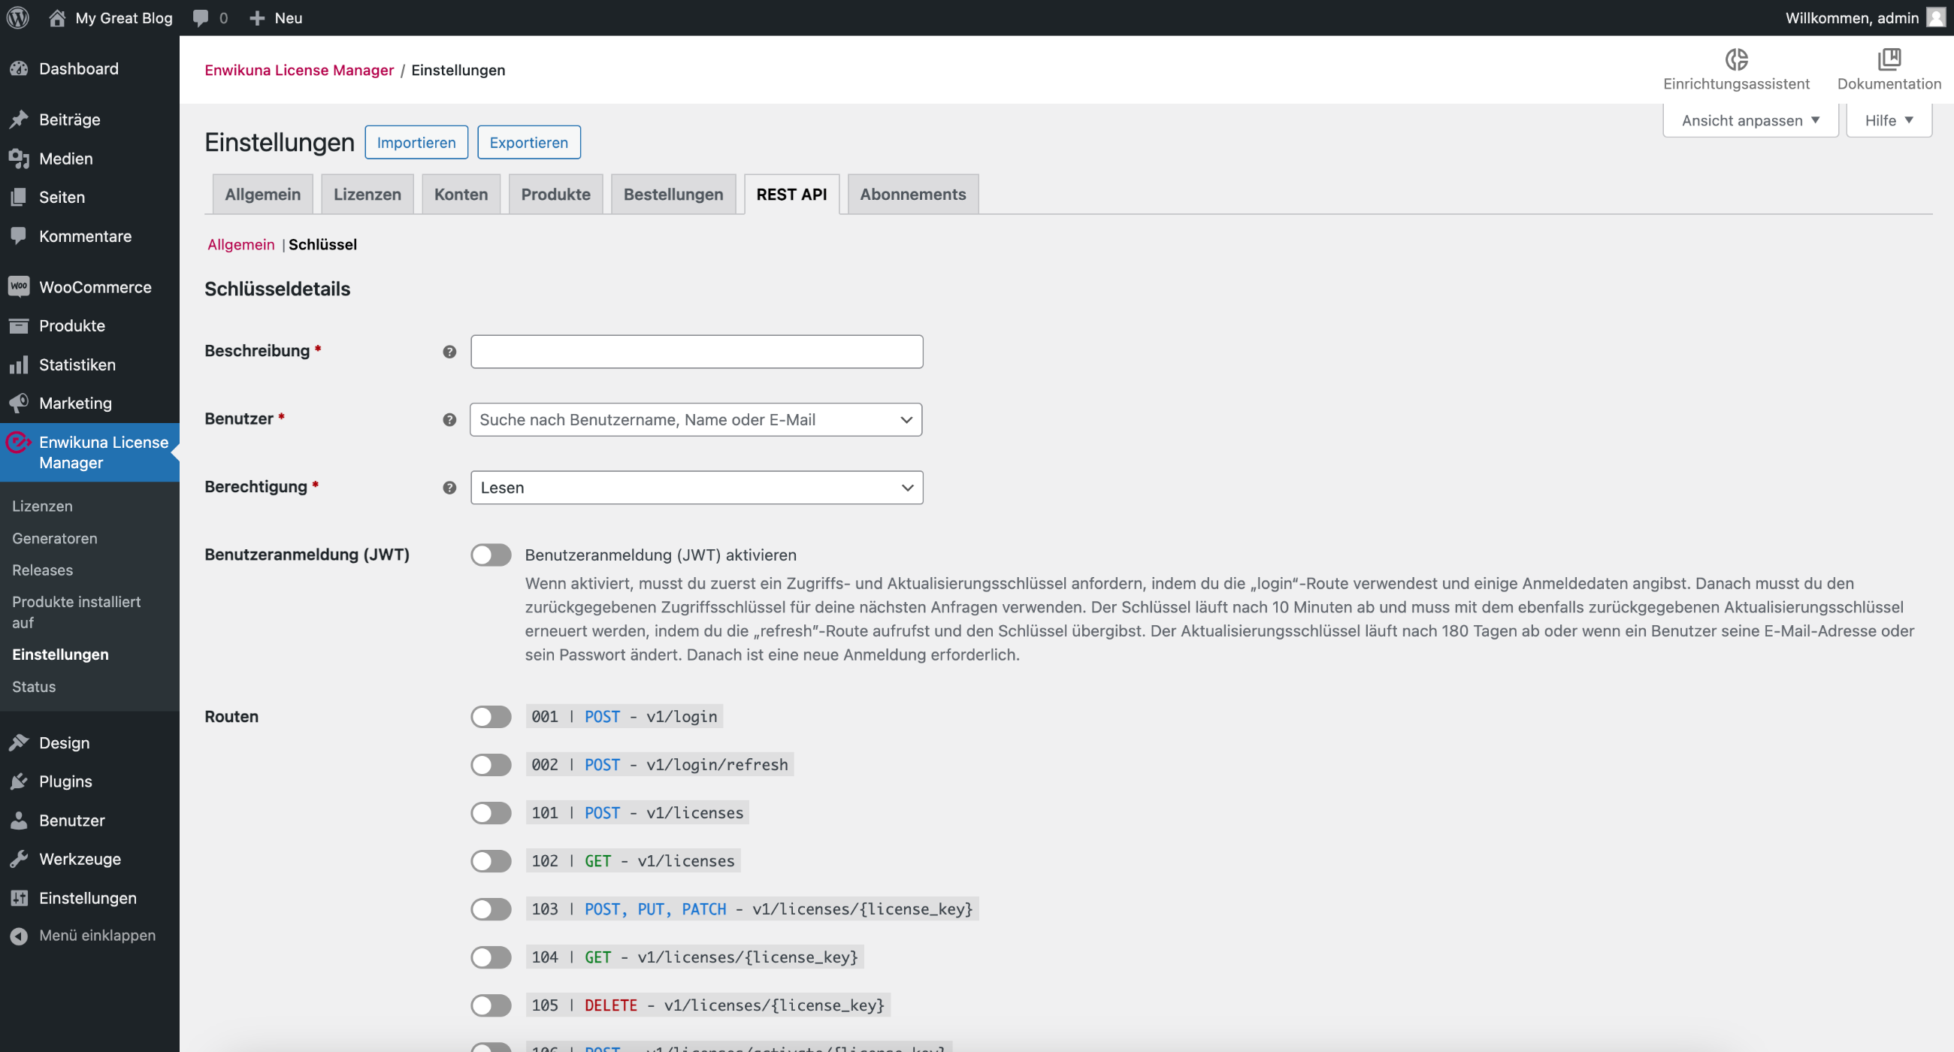The width and height of the screenshot is (1954, 1052).
Task: Open the Enwikuna License Manager breadcrumb link
Action: click(x=299, y=71)
